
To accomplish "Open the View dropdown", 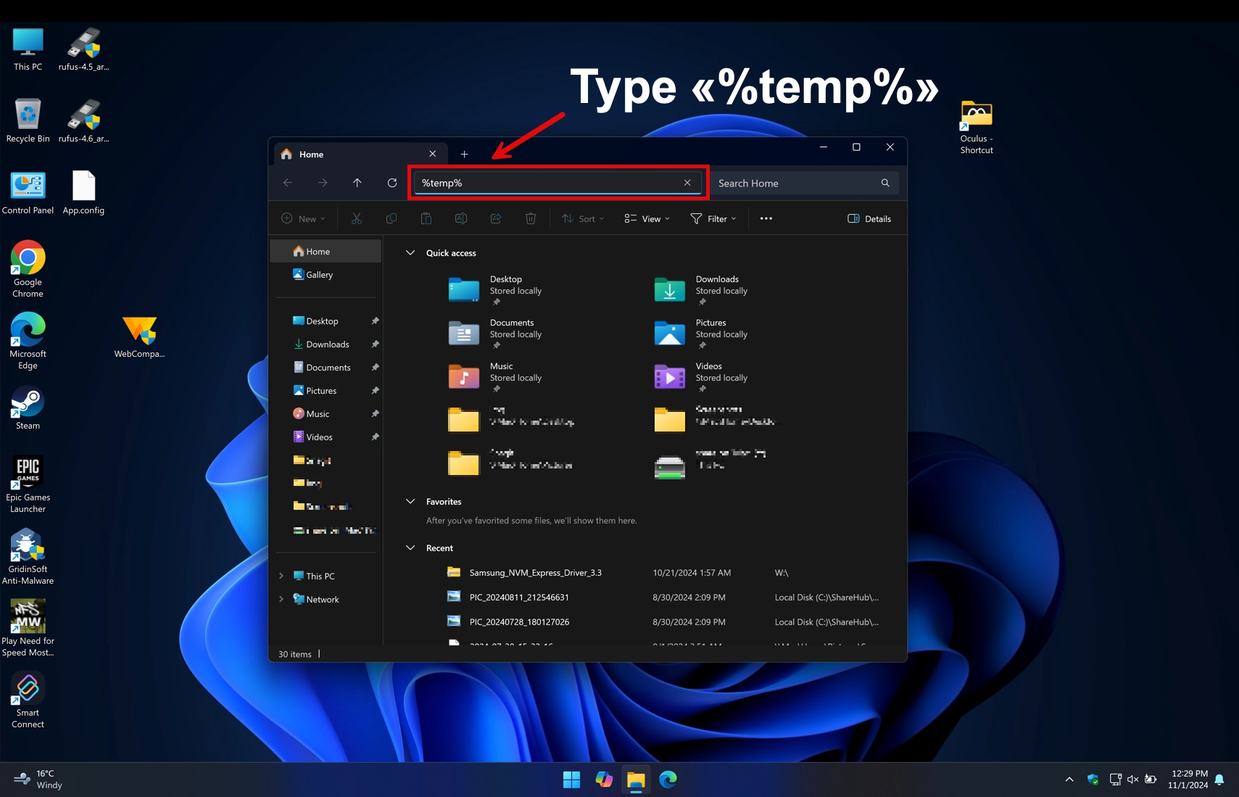I will coord(647,218).
